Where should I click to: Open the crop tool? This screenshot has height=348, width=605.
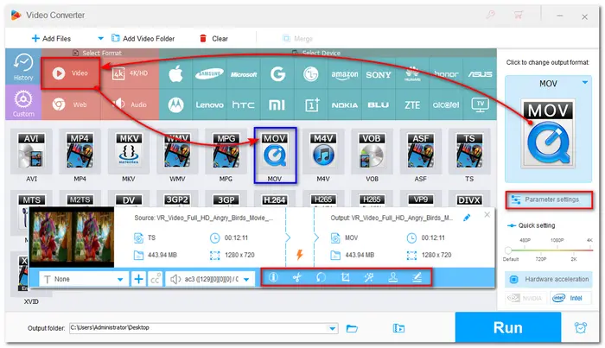click(345, 277)
